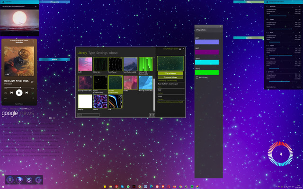Collapse the Sandbox drive section

pyautogui.click(x=300, y=59)
